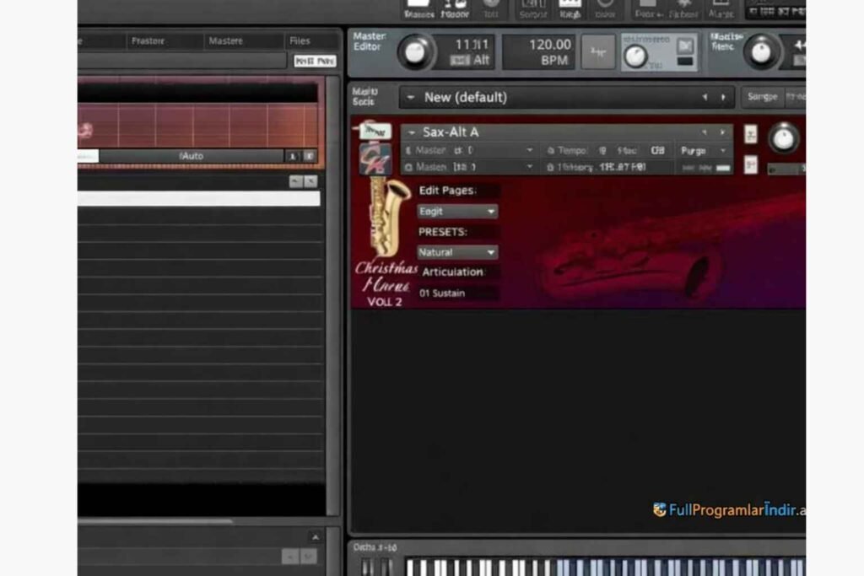Click the instrument logo icon below the wrench
This screenshot has width=864, height=576.
pos(374,159)
